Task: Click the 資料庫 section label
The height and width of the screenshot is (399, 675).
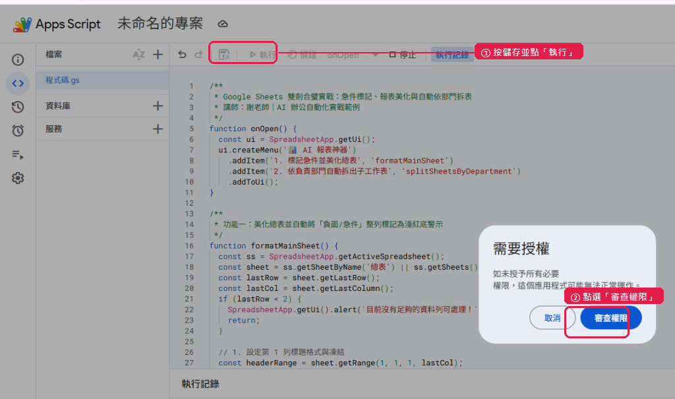Action: click(58, 106)
